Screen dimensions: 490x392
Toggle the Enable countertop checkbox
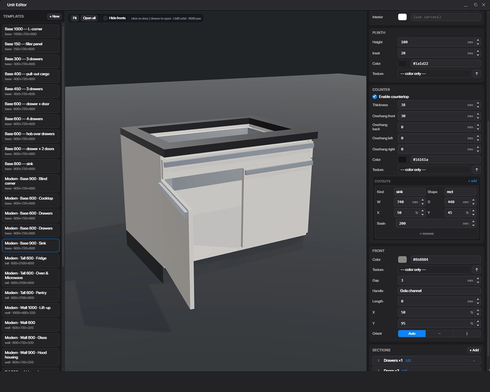coord(374,97)
